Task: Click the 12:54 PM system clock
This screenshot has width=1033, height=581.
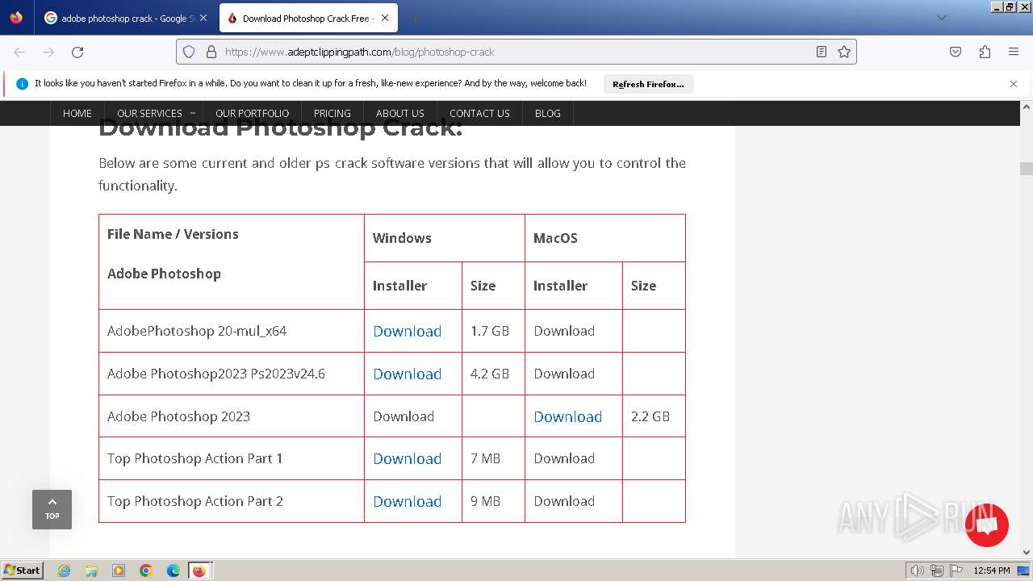Action: click(992, 571)
